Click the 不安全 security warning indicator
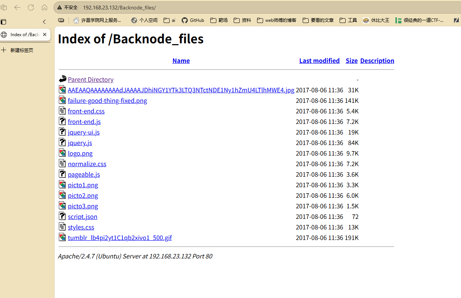The width and height of the screenshot is (461, 298). [x=67, y=8]
